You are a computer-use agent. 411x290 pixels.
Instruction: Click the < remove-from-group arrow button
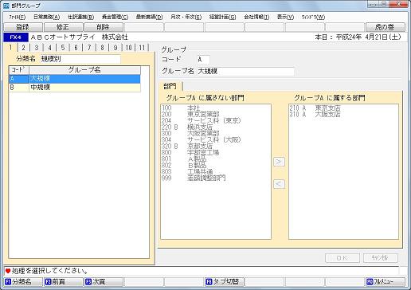(x=279, y=184)
